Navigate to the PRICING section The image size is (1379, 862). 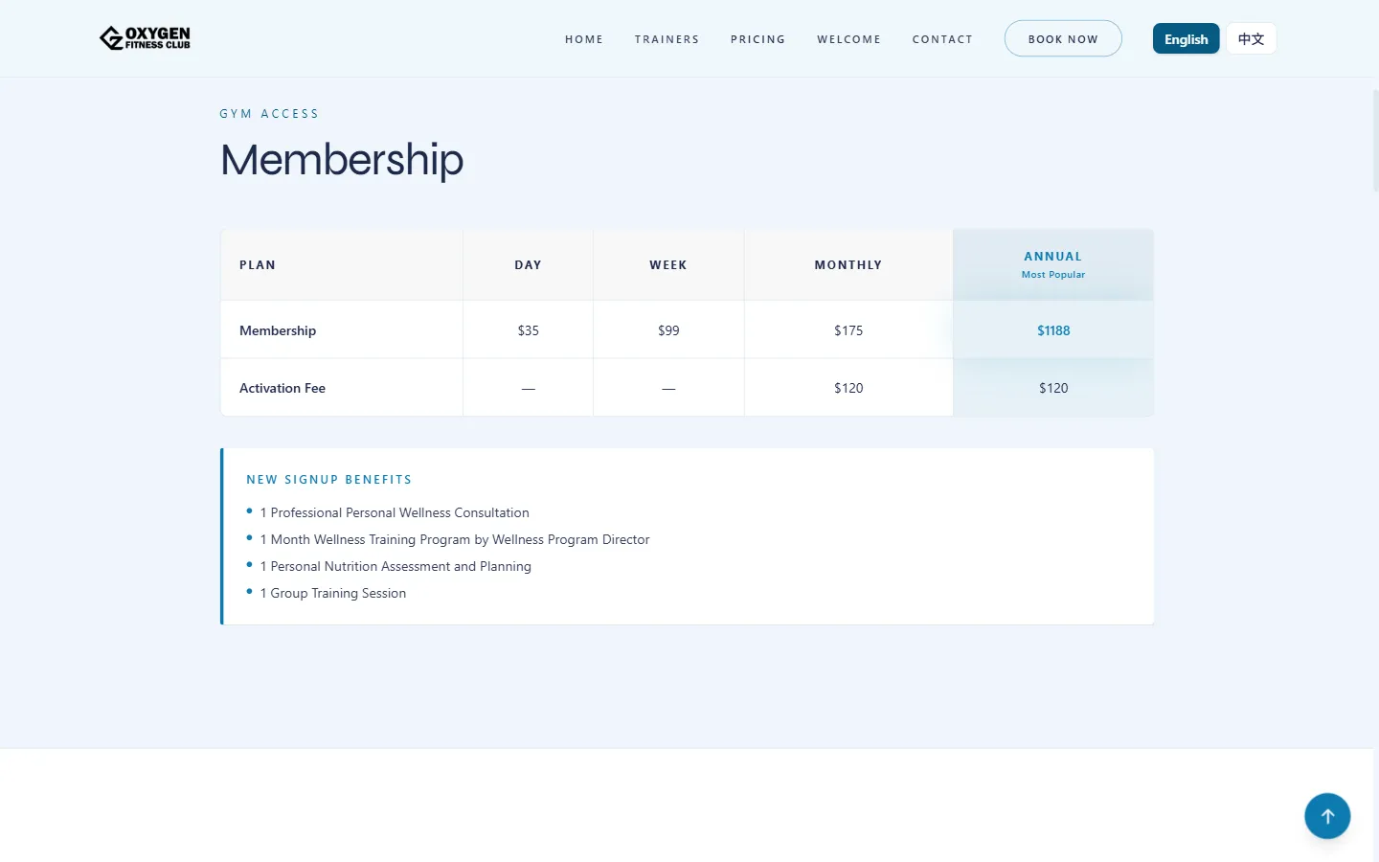[757, 39]
